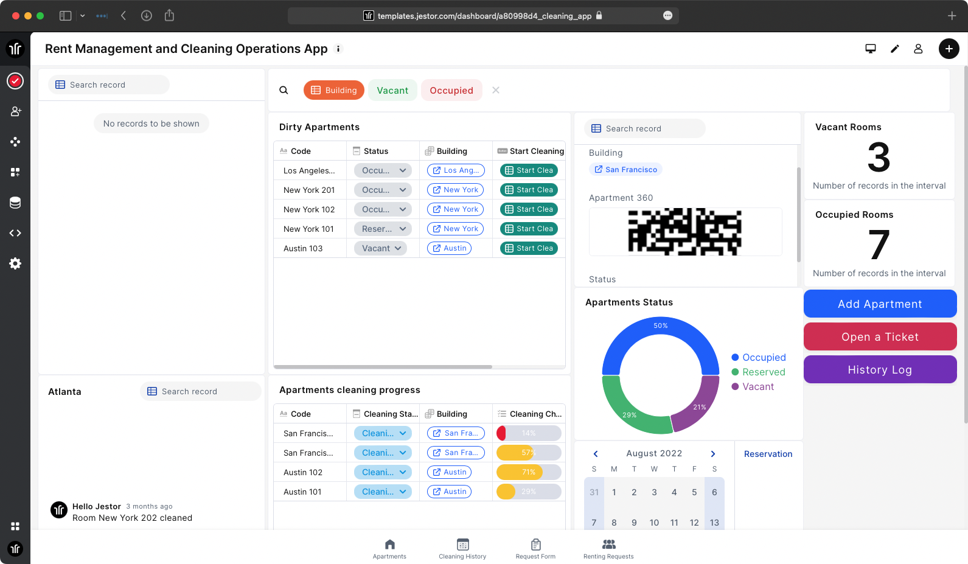Click the black plus create button
The height and width of the screenshot is (564, 968).
(x=949, y=49)
